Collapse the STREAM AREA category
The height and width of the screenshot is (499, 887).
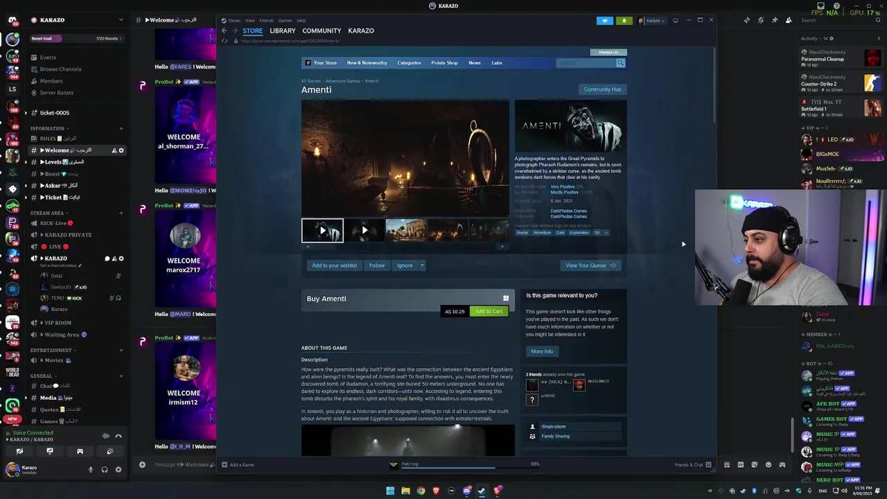49,213
